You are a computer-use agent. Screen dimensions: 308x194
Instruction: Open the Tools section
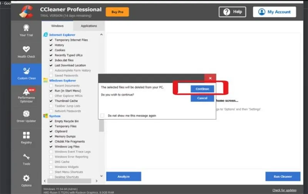26,159
